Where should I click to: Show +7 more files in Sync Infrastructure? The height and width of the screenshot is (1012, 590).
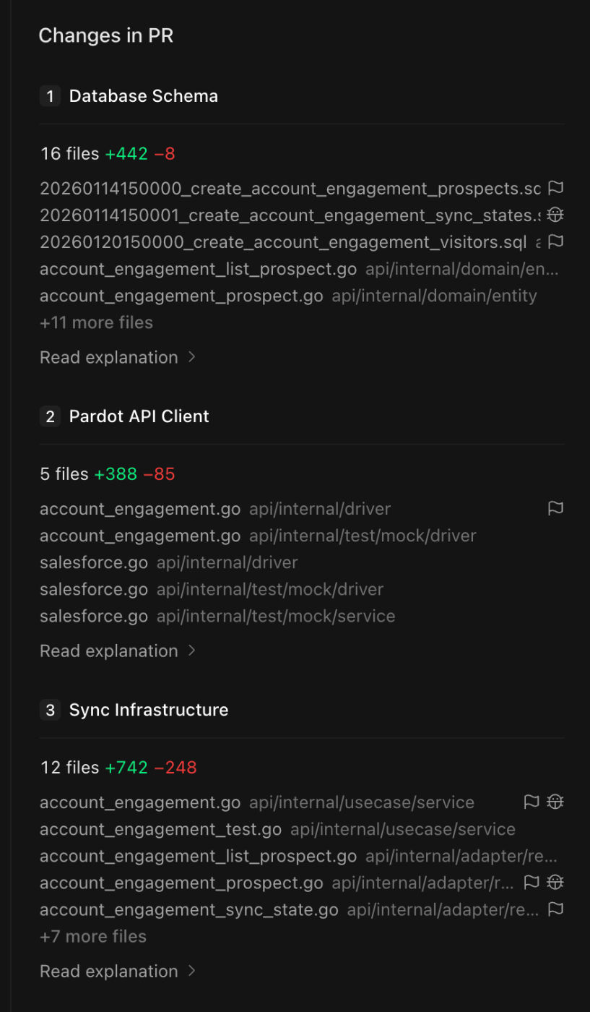click(x=93, y=936)
